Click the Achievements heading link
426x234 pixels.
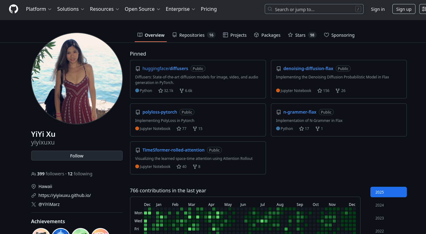48,221
